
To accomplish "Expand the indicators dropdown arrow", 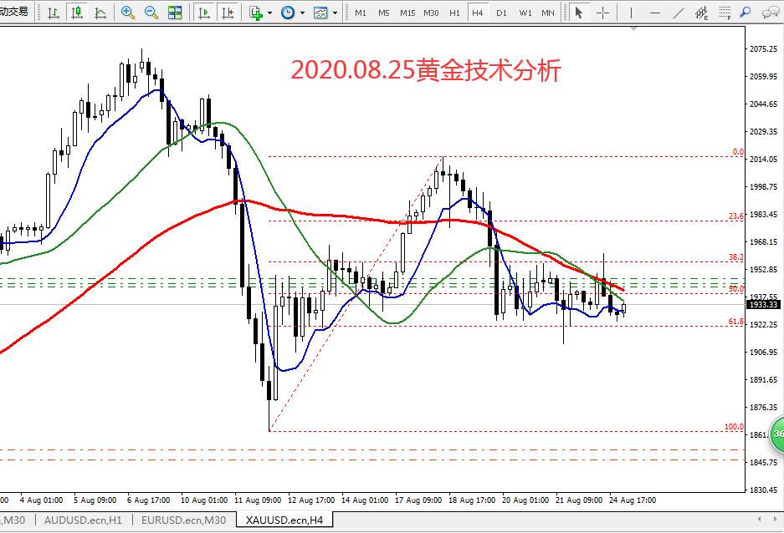I will (270, 13).
